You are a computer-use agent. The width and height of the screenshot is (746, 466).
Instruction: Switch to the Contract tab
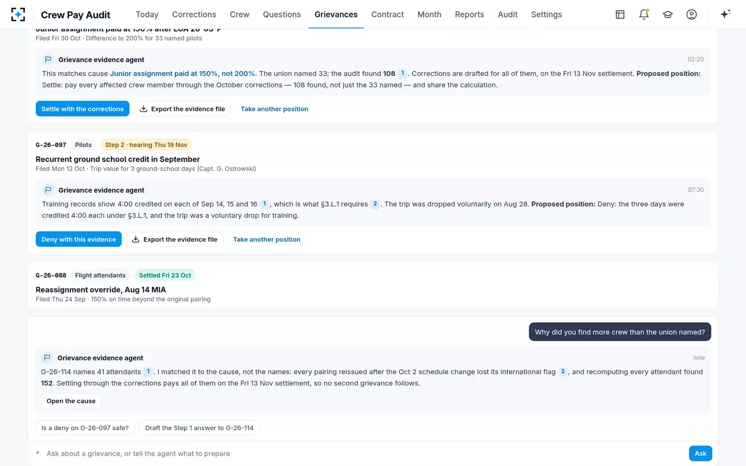pos(388,14)
